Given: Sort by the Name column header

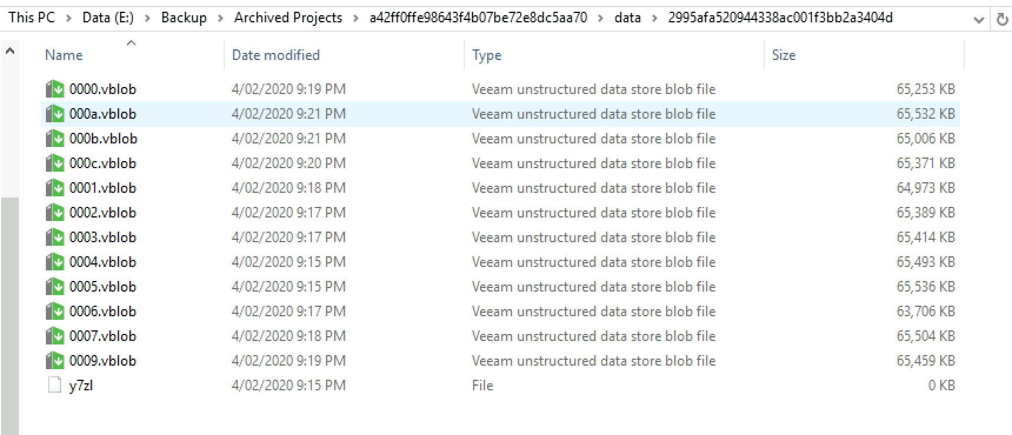Looking at the screenshot, I should click(x=64, y=55).
